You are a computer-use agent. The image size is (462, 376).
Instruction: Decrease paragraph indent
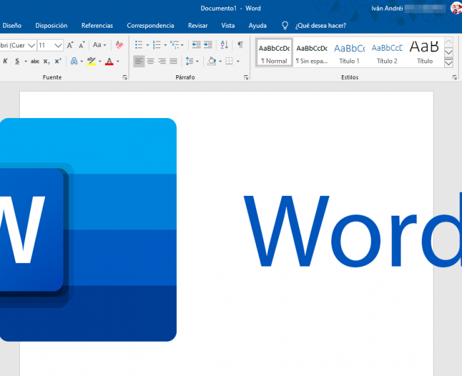(x=196, y=45)
